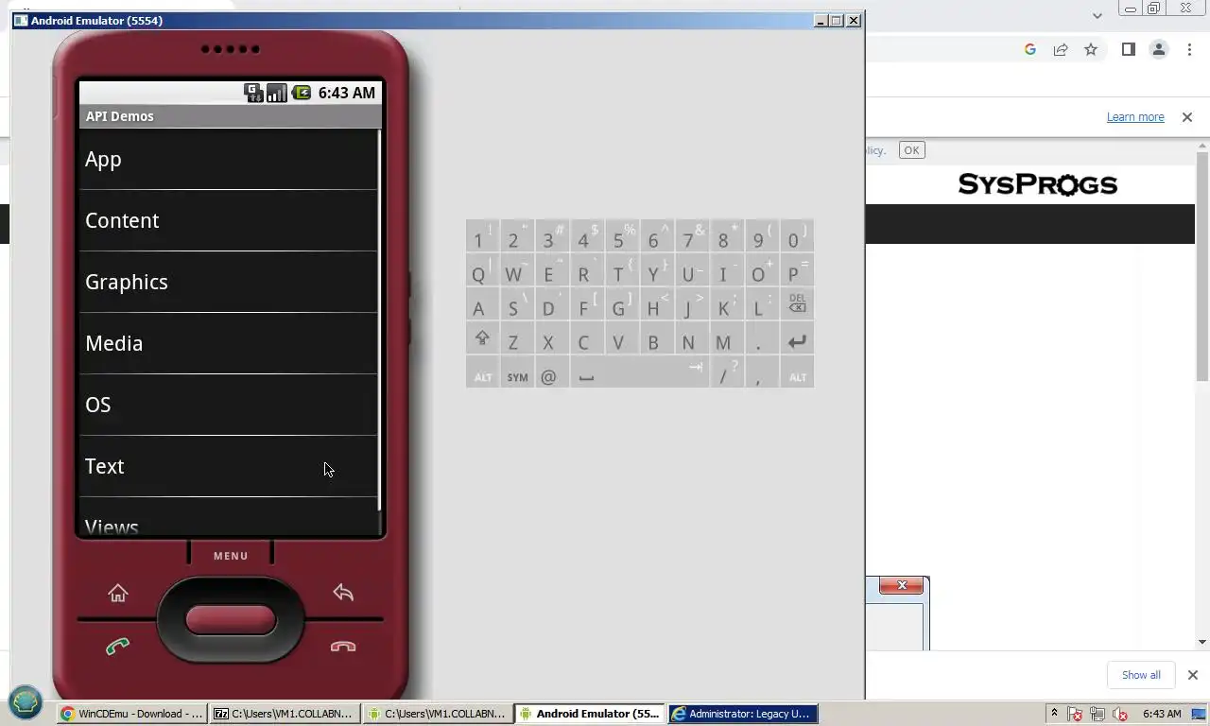Open the Graphics list item
Image resolution: width=1210 pixels, height=726 pixels.
228,282
